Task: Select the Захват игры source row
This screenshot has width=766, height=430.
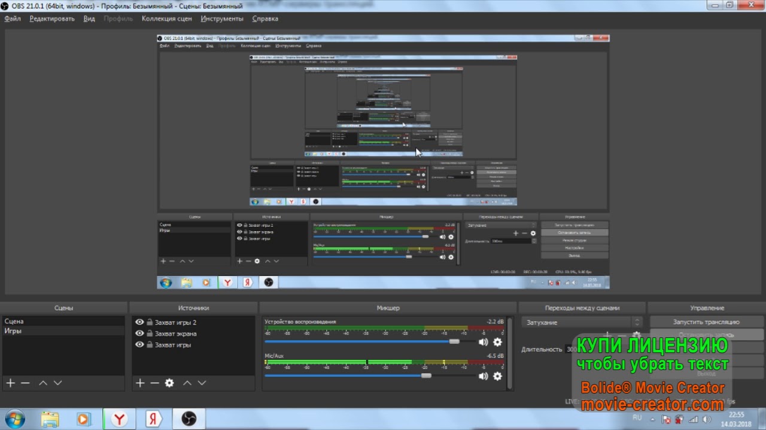Action: [194, 345]
